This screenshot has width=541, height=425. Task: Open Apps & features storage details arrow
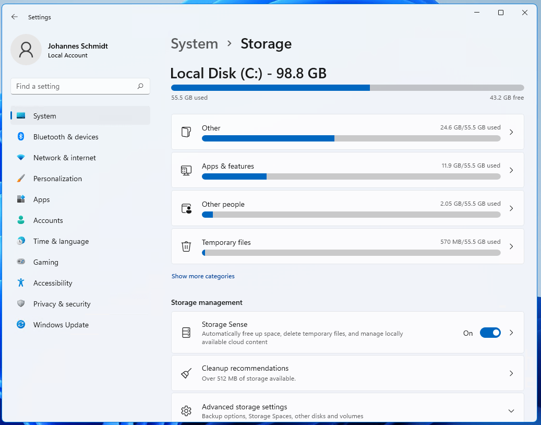coord(511,170)
